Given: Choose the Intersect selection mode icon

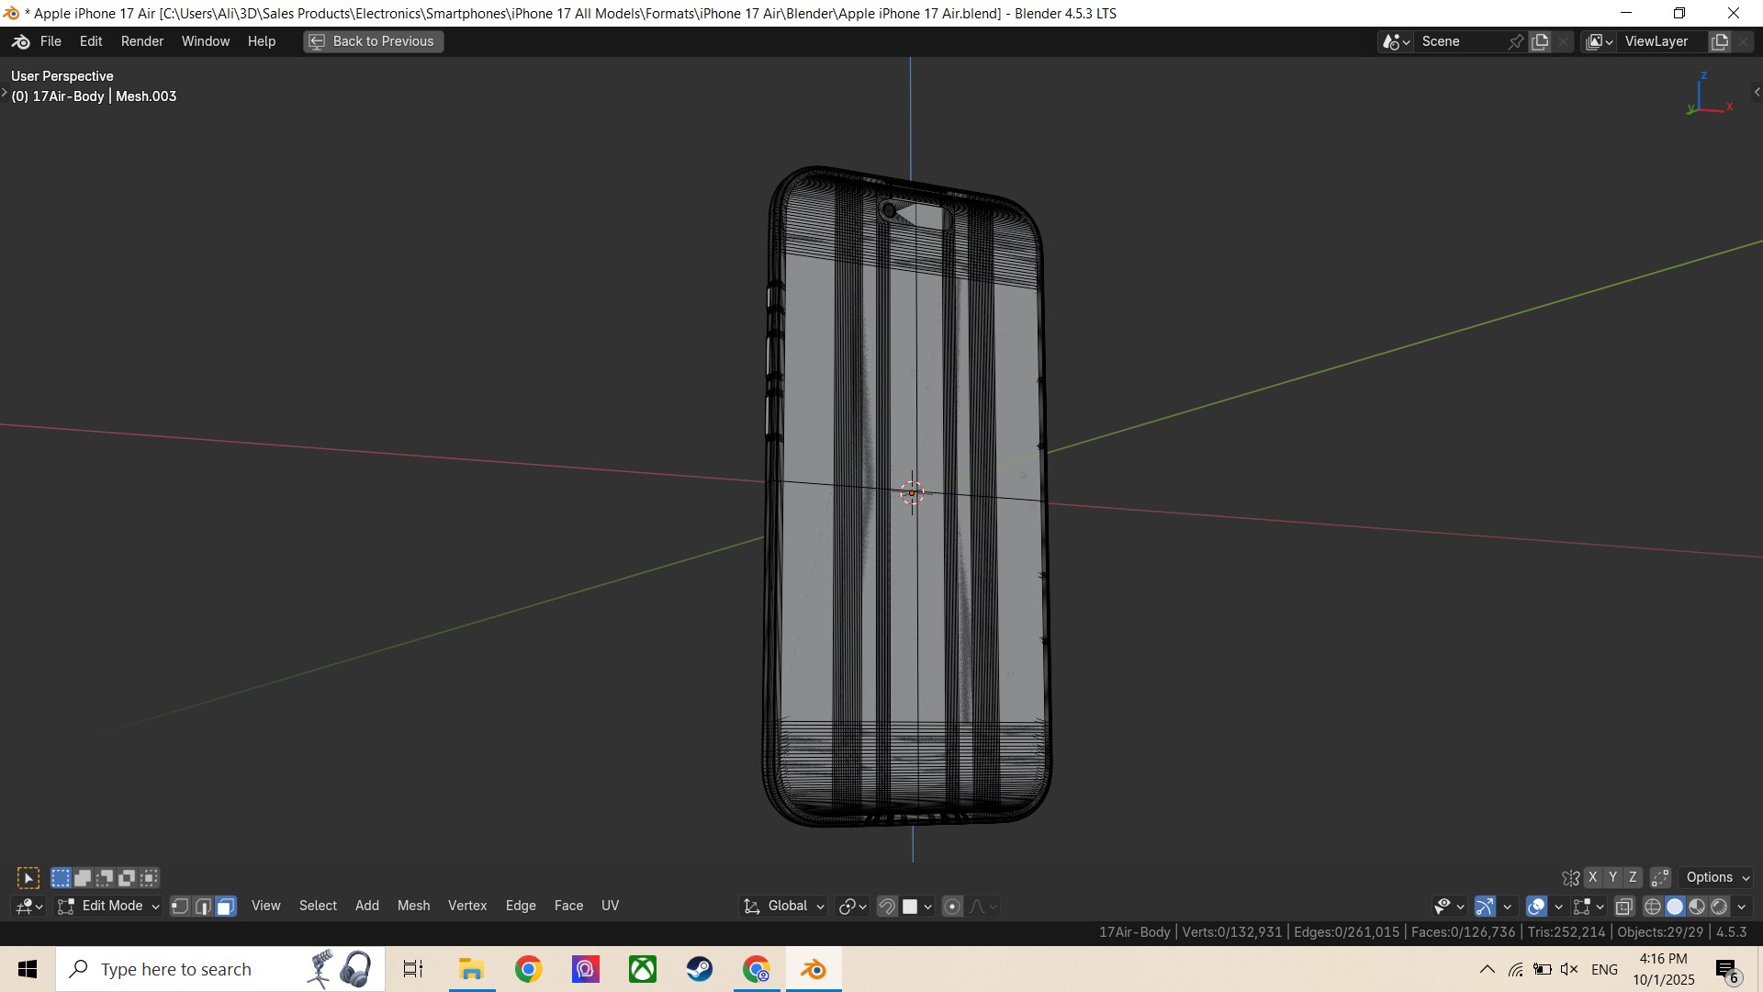Looking at the screenshot, I should pyautogui.click(x=149, y=878).
